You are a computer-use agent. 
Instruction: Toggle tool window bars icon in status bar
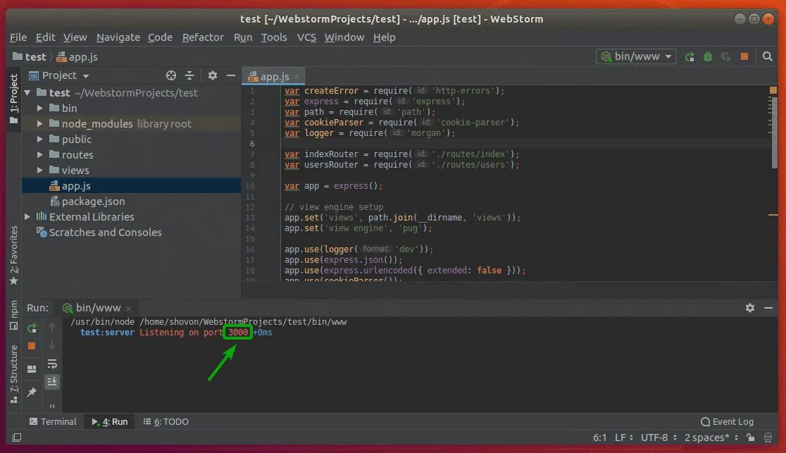16,438
